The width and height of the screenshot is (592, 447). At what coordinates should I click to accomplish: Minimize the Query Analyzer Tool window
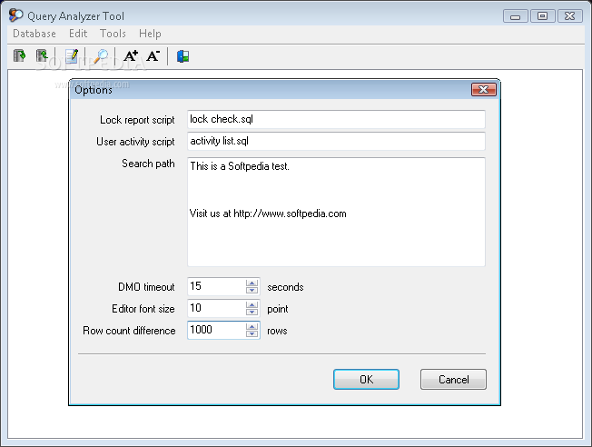[x=516, y=16]
